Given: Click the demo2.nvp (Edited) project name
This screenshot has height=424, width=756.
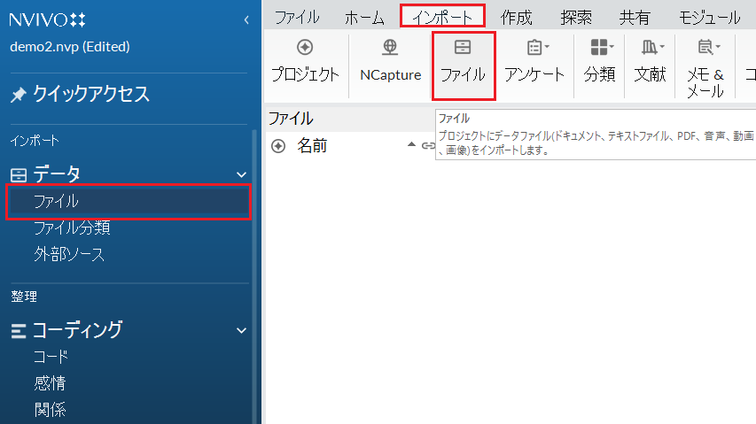Looking at the screenshot, I should click(x=70, y=47).
